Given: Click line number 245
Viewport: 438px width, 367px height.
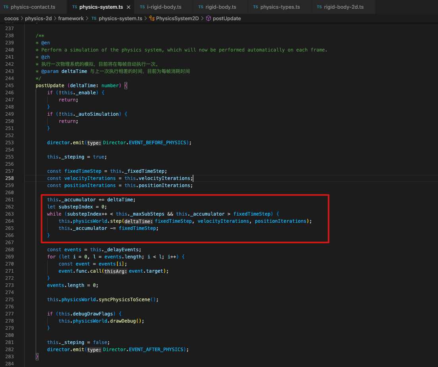Looking at the screenshot, I should (x=10, y=86).
